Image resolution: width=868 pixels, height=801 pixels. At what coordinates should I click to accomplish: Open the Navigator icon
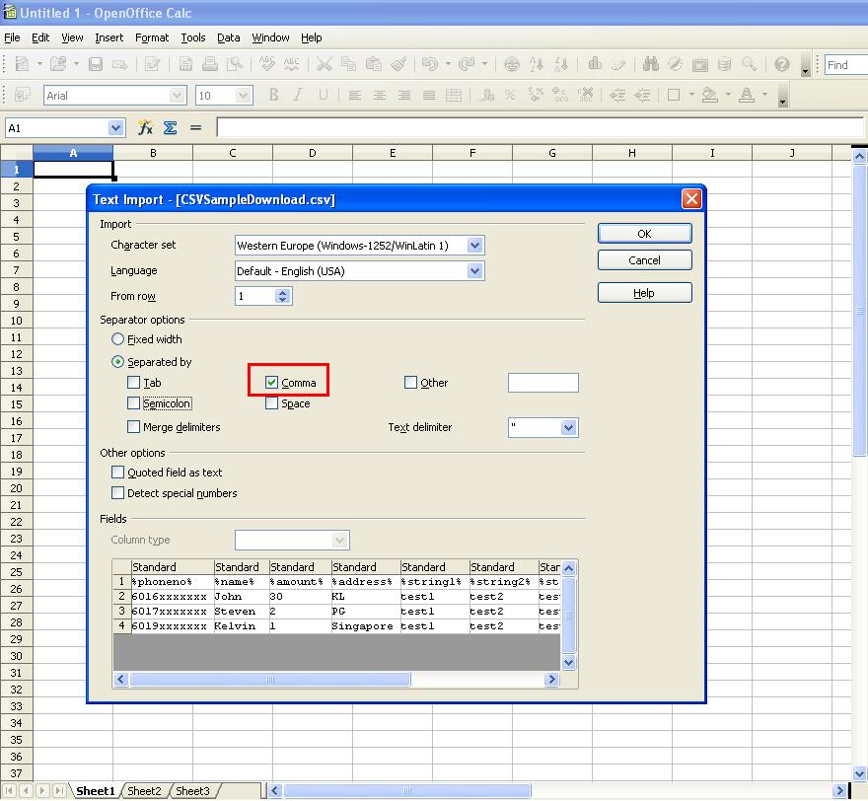click(x=677, y=62)
